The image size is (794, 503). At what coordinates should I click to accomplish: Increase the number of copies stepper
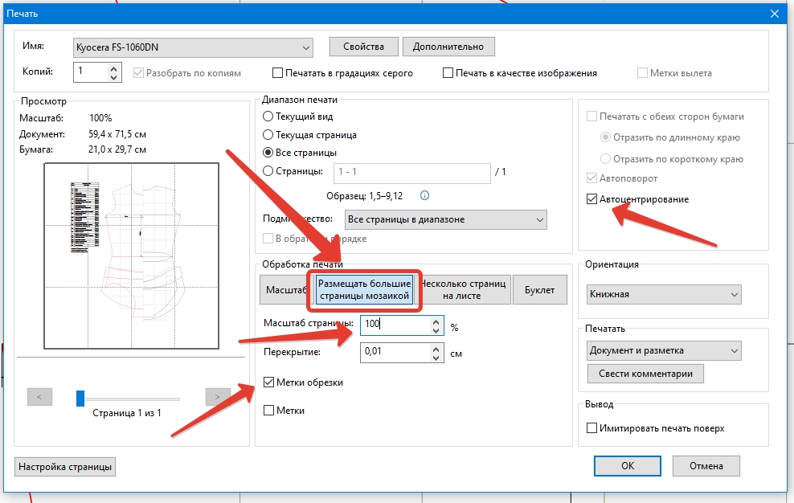coord(114,68)
